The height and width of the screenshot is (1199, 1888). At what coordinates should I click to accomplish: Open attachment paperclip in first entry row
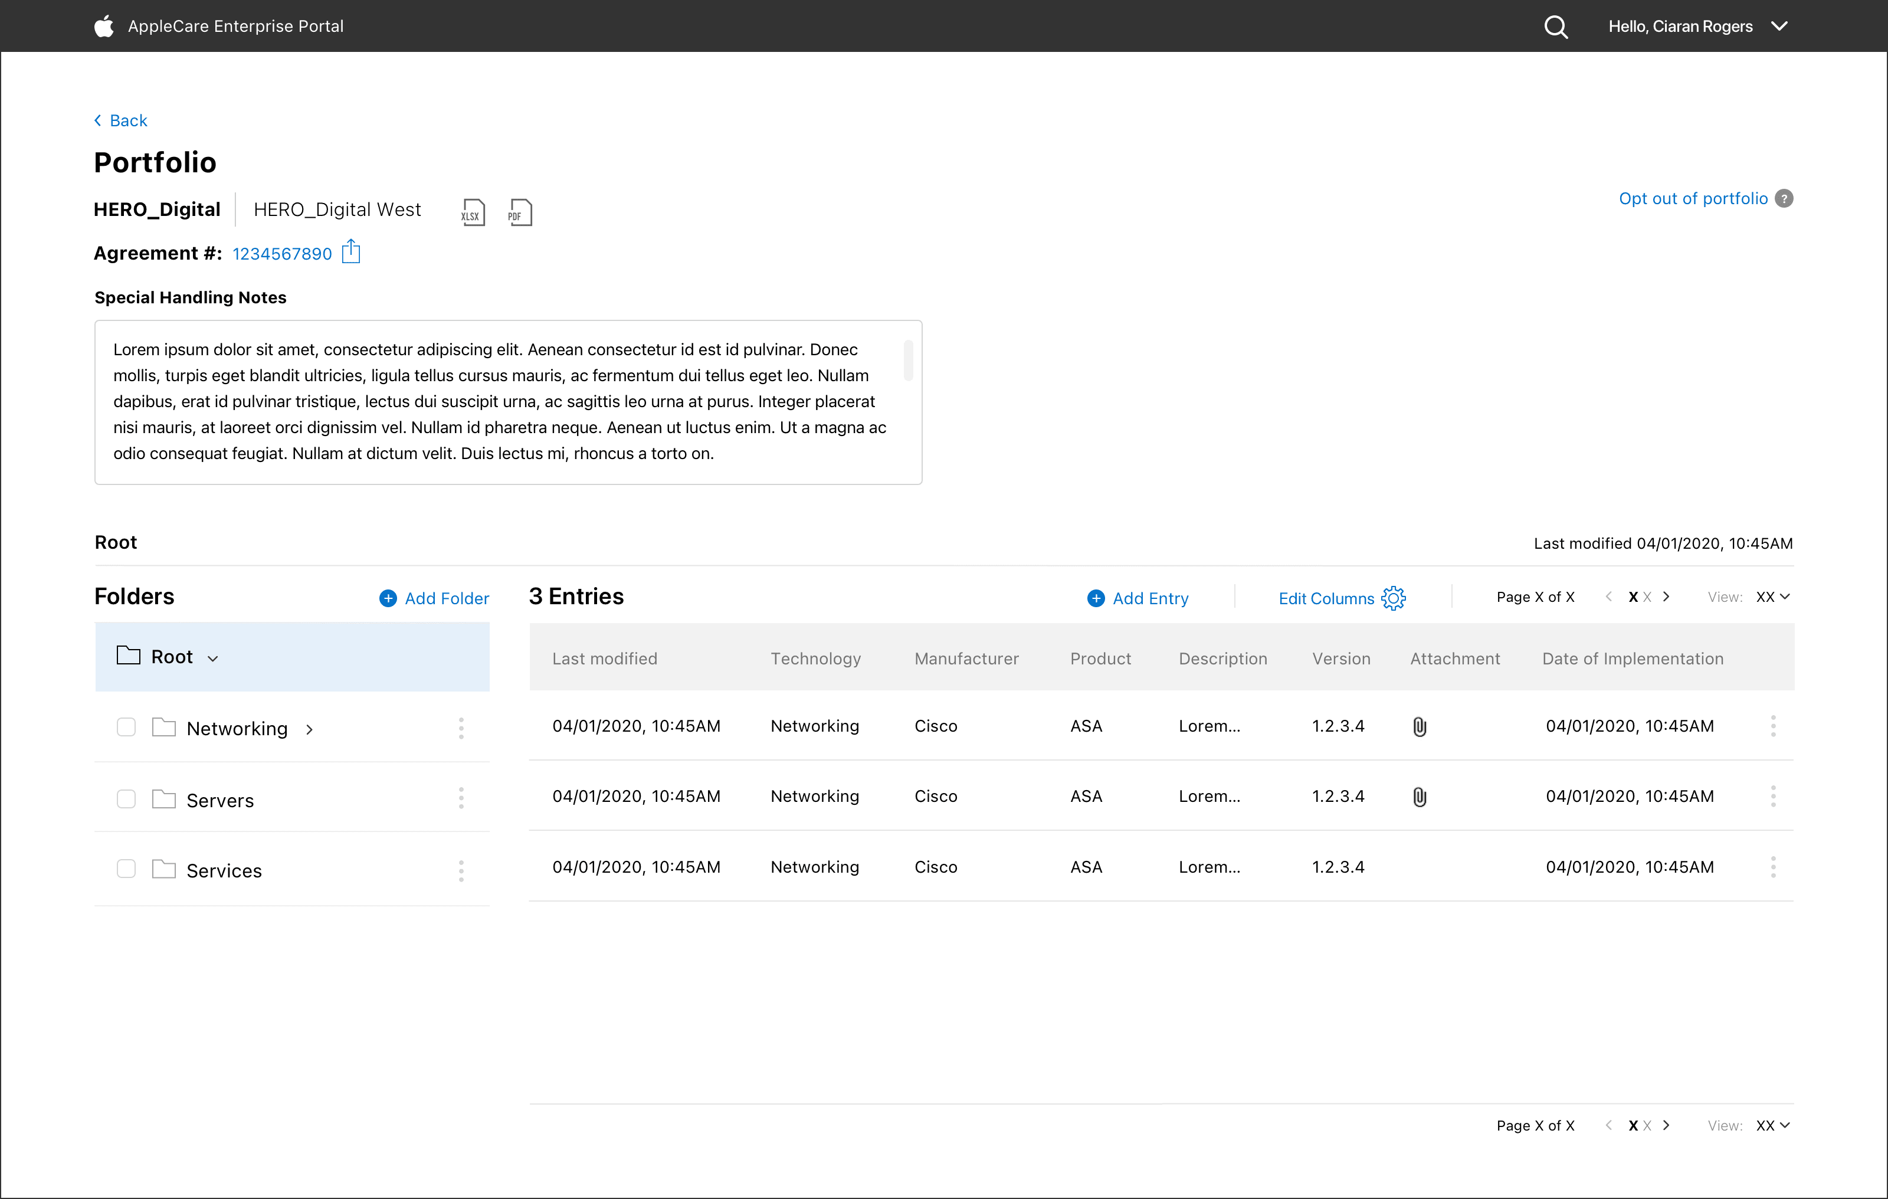1419,727
